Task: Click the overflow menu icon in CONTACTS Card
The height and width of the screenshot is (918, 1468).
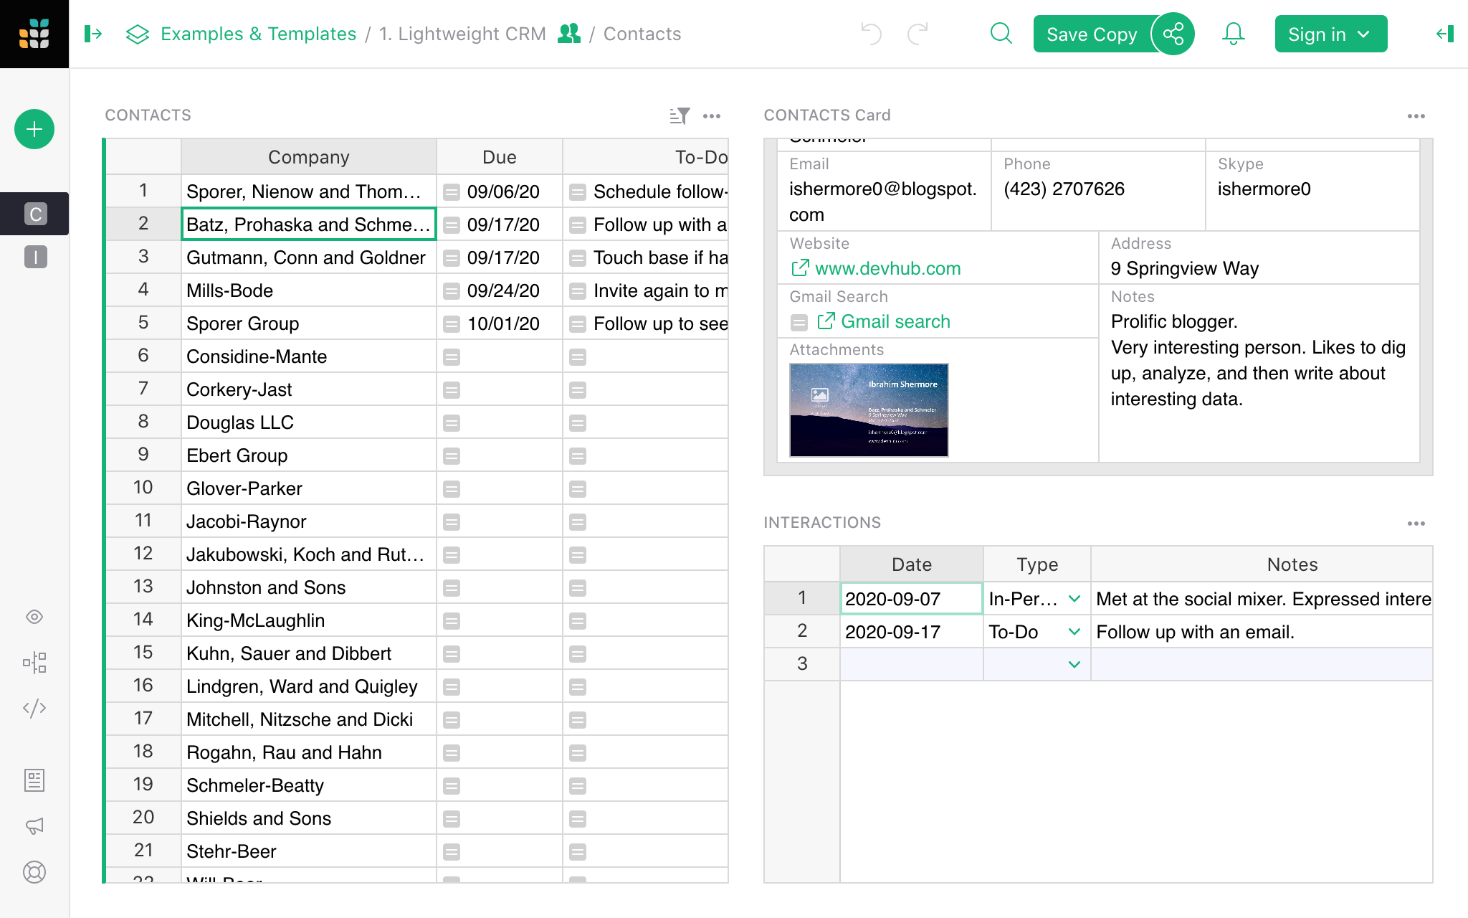Action: click(x=1416, y=114)
